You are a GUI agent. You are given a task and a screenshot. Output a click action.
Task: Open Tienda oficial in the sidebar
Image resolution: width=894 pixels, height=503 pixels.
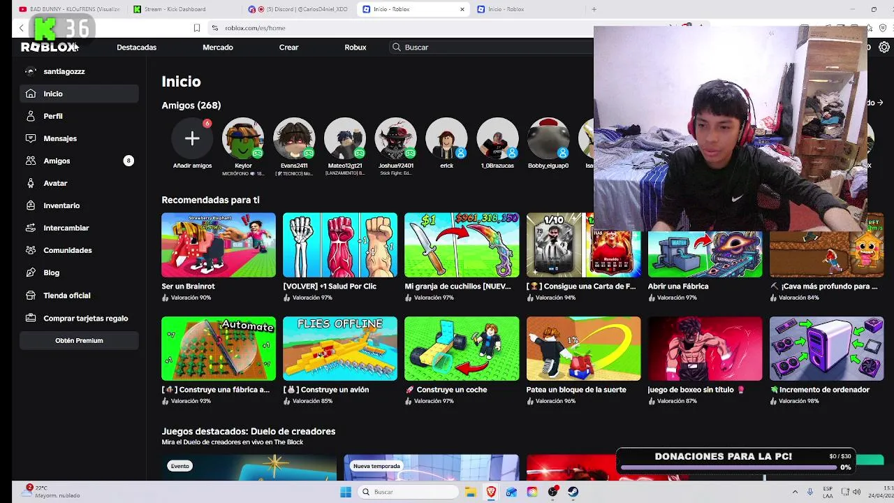click(x=79, y=296)
